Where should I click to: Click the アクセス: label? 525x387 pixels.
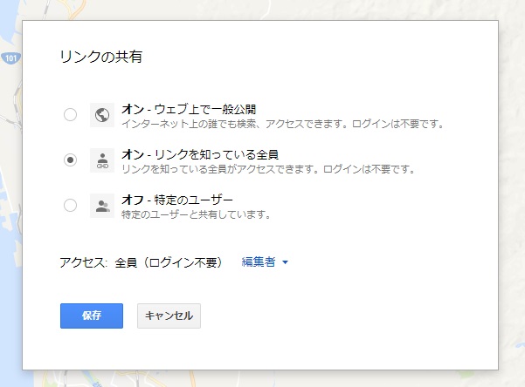coord(84,262)
